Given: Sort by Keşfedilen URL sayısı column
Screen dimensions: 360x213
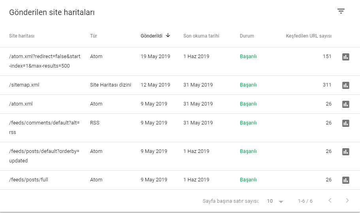Looking at the screenshot, I should click(x=309, y=36).
